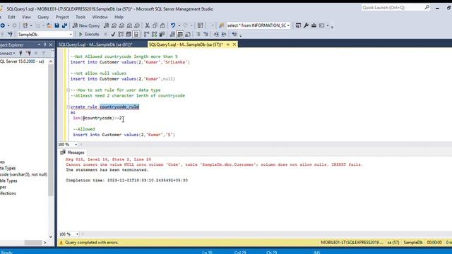Open the Query menu
This screenshot has height=254, width=452.
coord(43,17)
